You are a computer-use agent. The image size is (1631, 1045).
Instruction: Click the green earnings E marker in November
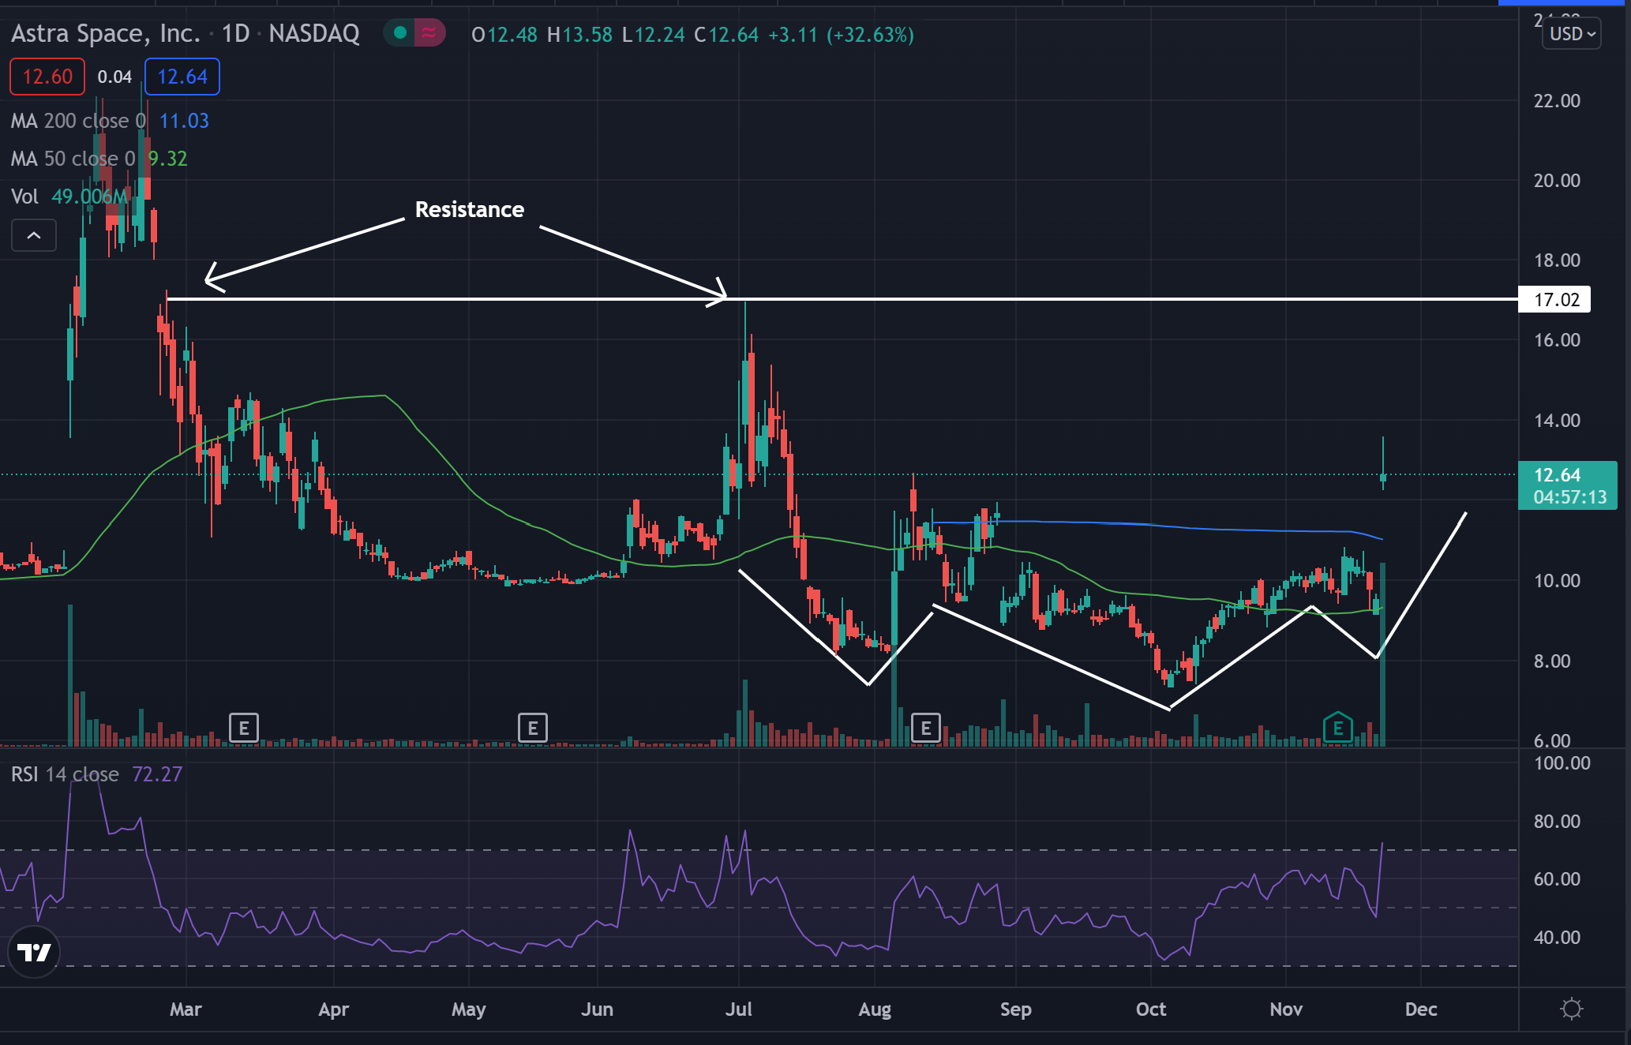[x=1337, y=728]
